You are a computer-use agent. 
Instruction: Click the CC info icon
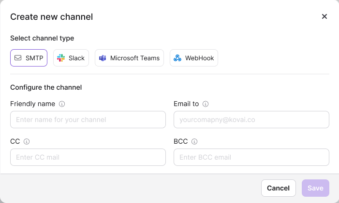[27, 142]
